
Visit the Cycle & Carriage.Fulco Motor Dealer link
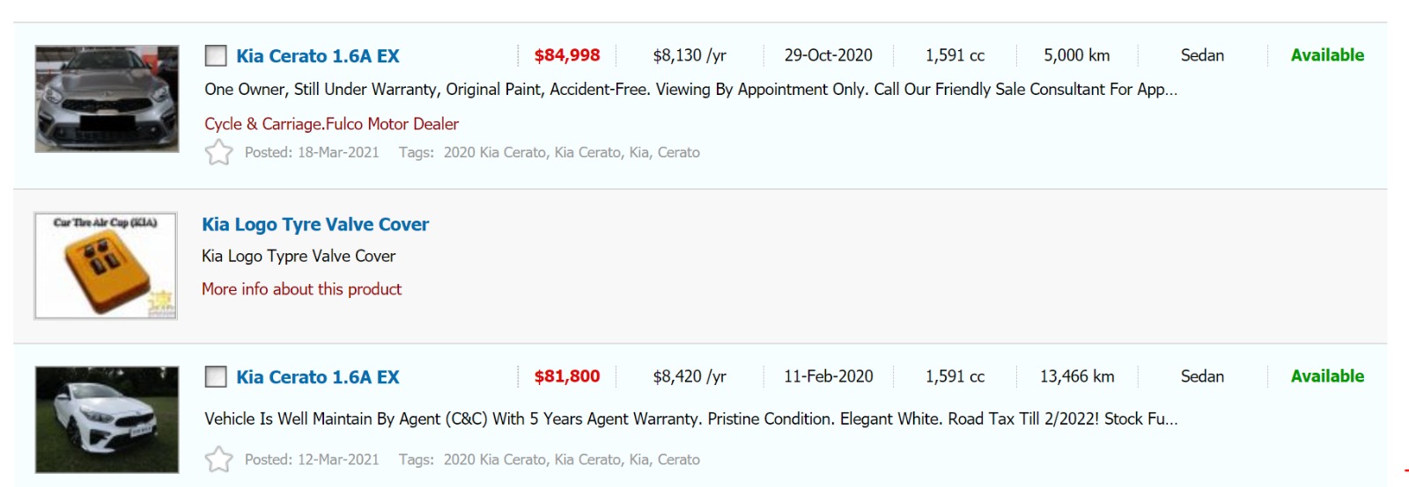[x=331, y=124]
